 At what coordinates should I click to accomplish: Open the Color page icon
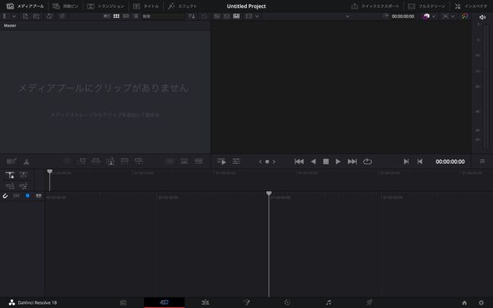click(287, 302)
